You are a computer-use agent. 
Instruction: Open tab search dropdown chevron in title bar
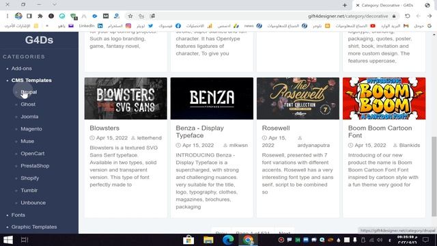pos(55,5)
